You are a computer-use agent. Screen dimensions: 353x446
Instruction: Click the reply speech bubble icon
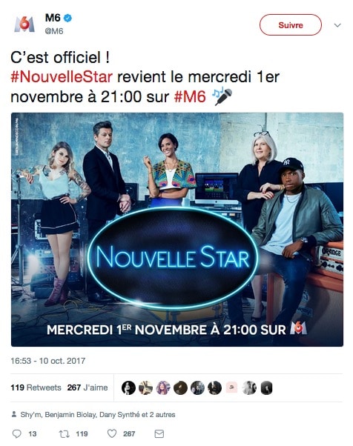[17, 433]
